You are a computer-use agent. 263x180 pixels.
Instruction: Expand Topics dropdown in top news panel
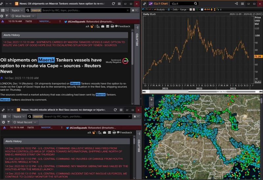coord(17,10)
